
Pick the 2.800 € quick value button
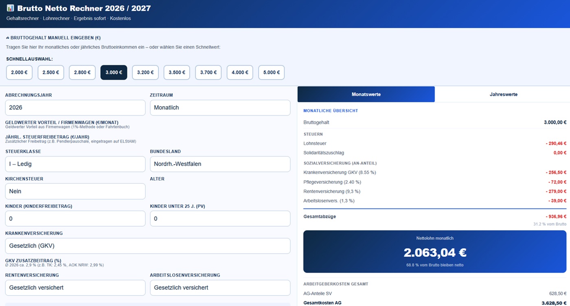(x=82, y=73)
